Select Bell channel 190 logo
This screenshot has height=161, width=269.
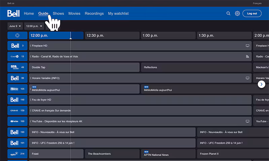pos(17,132)
